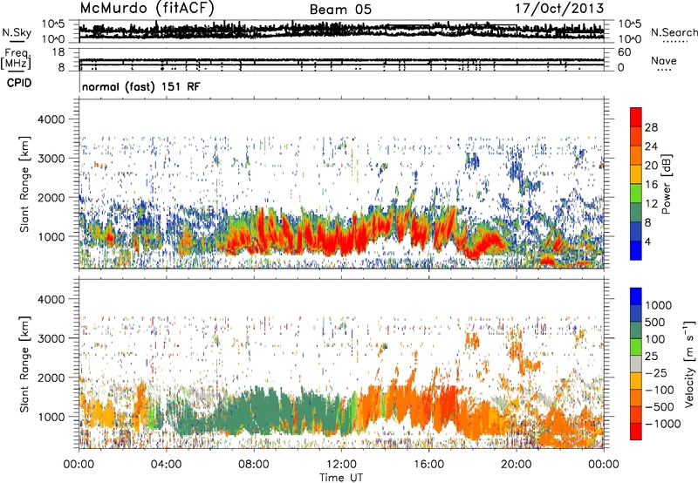Click the '-1000' velocity colorbar tick
This screenshot has height=483, width=698.
pos(662,424)
